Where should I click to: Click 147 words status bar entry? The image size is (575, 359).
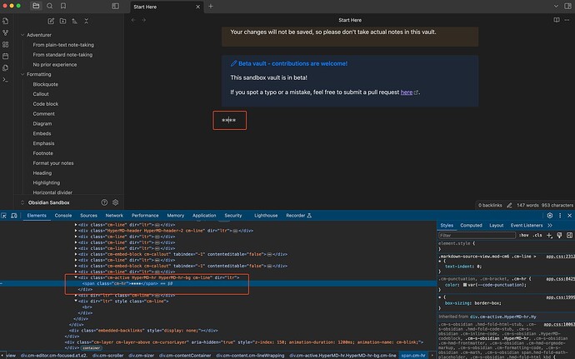click(x=527, y=206)
